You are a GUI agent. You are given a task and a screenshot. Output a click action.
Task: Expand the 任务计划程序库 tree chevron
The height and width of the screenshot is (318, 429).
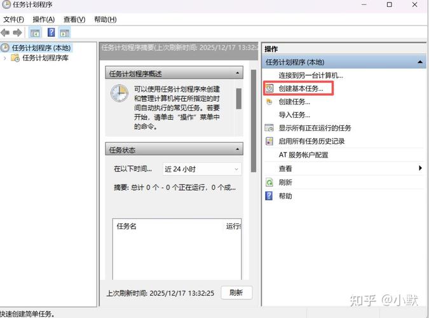click(x=4, y=58)
